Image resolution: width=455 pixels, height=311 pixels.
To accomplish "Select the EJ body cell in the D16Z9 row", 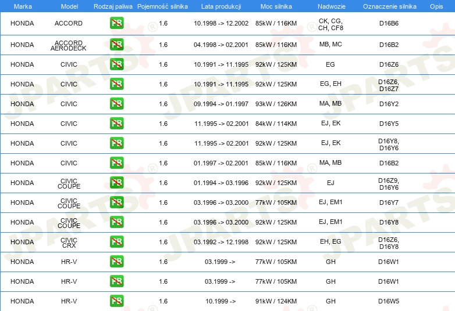I will tap(330, 183).
